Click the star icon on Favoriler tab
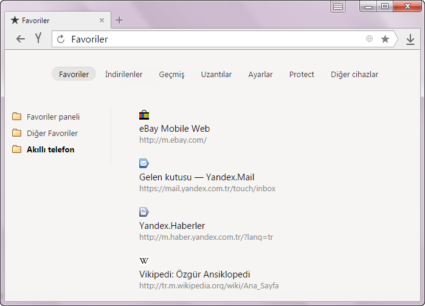 coord(15,20)
